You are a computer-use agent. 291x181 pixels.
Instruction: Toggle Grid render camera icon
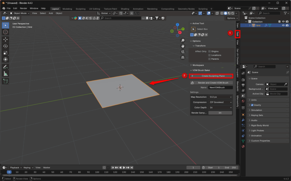(287, 25)
